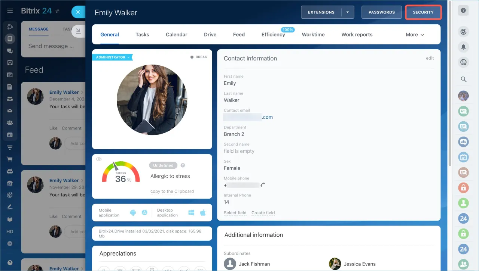Click Comment under the November 29 post
This screenshot has height=271, width=479.
click(71, 216)
